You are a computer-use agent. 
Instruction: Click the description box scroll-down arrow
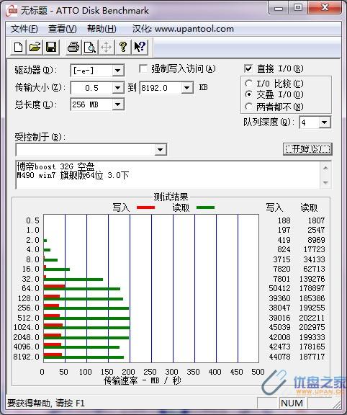click(325, 182)
